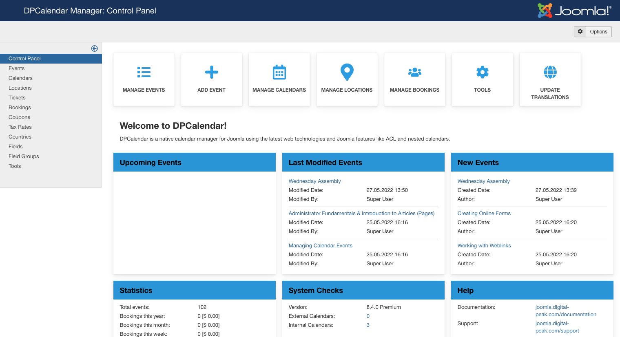
Task: Click the MANAGE EVENTS tile label
Action: (x=144, y=90)
